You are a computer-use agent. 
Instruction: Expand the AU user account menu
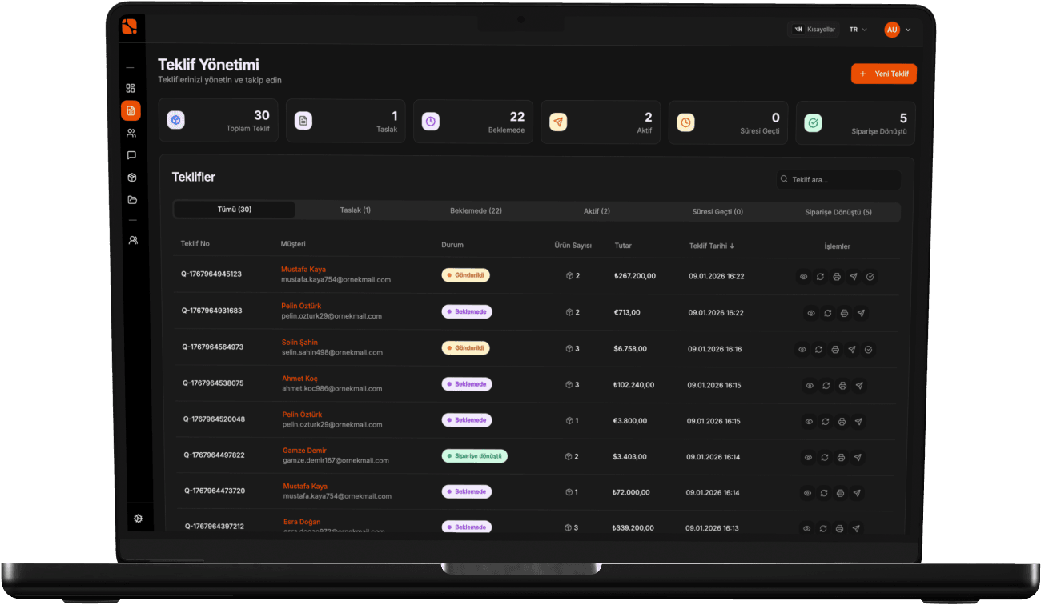tap(898, 30)
